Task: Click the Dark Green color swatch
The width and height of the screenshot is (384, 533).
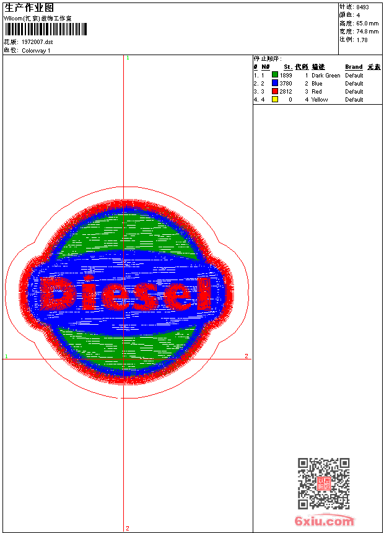Action: click(x=275, y=75)
